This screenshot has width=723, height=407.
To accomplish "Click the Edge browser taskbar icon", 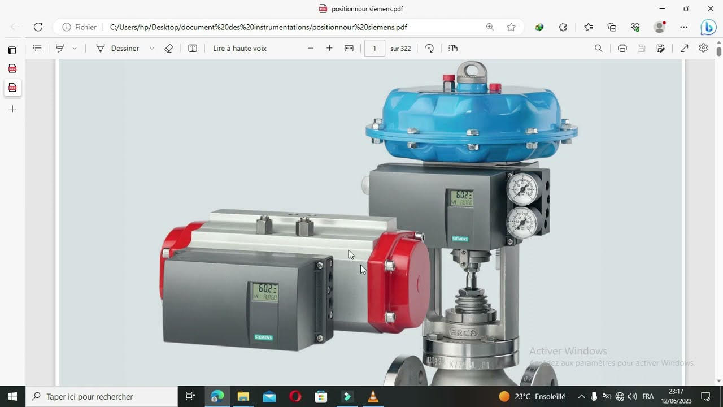I will click(x=217, y=397).
